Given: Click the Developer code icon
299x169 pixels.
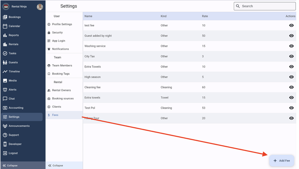Looking at the screenshot, I should [5, 144].
